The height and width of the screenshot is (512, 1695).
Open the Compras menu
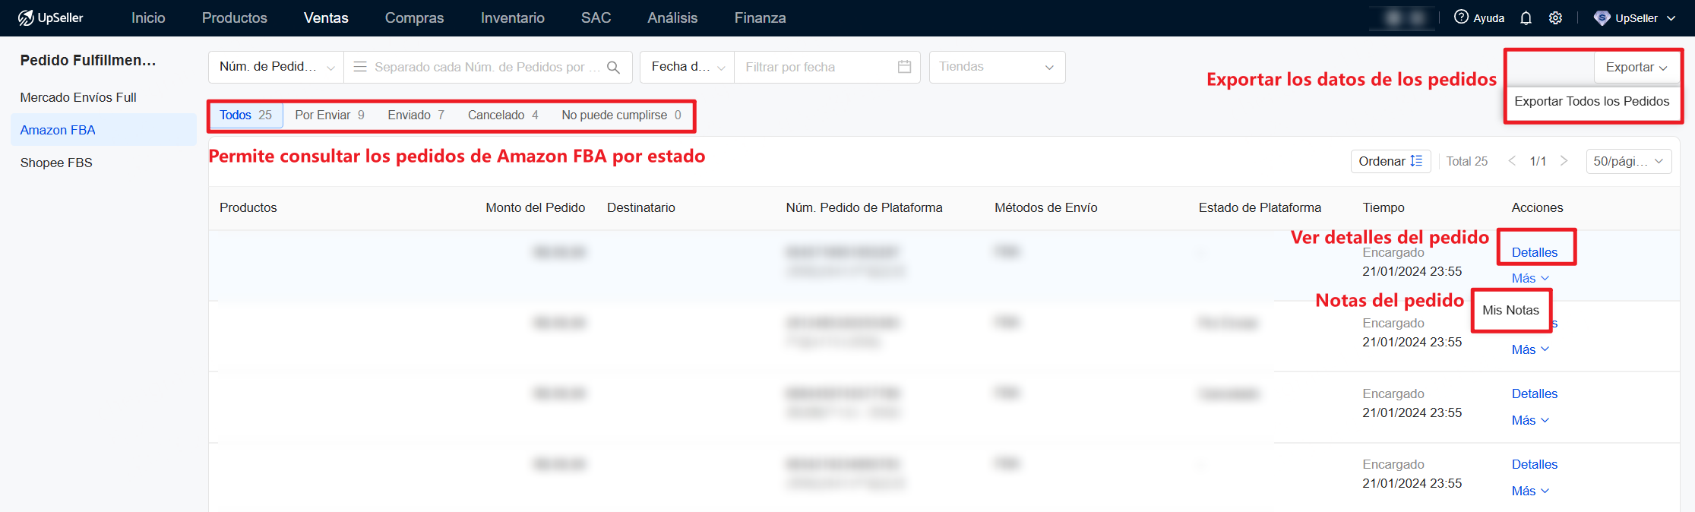tap(414, 17)
